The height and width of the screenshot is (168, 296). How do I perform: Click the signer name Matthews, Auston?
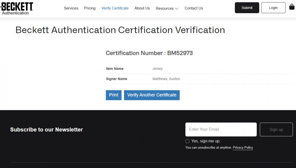(x=166, y=79)
